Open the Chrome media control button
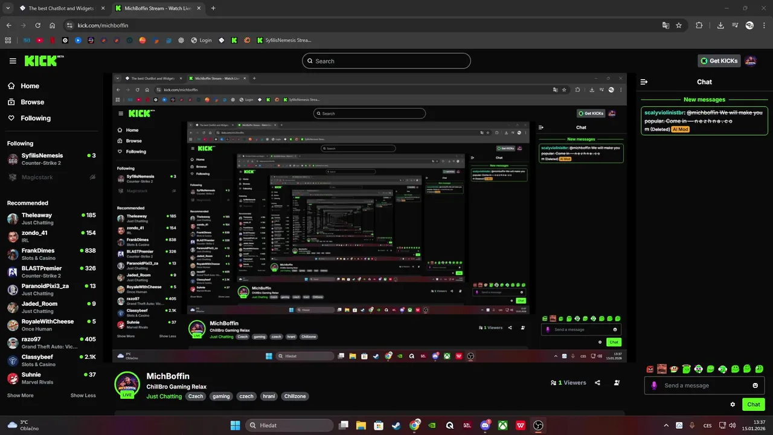 click(x=735, y=25)
